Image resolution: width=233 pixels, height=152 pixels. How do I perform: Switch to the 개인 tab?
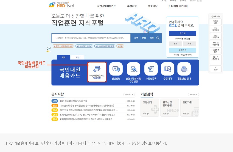(x=63, y=57)
